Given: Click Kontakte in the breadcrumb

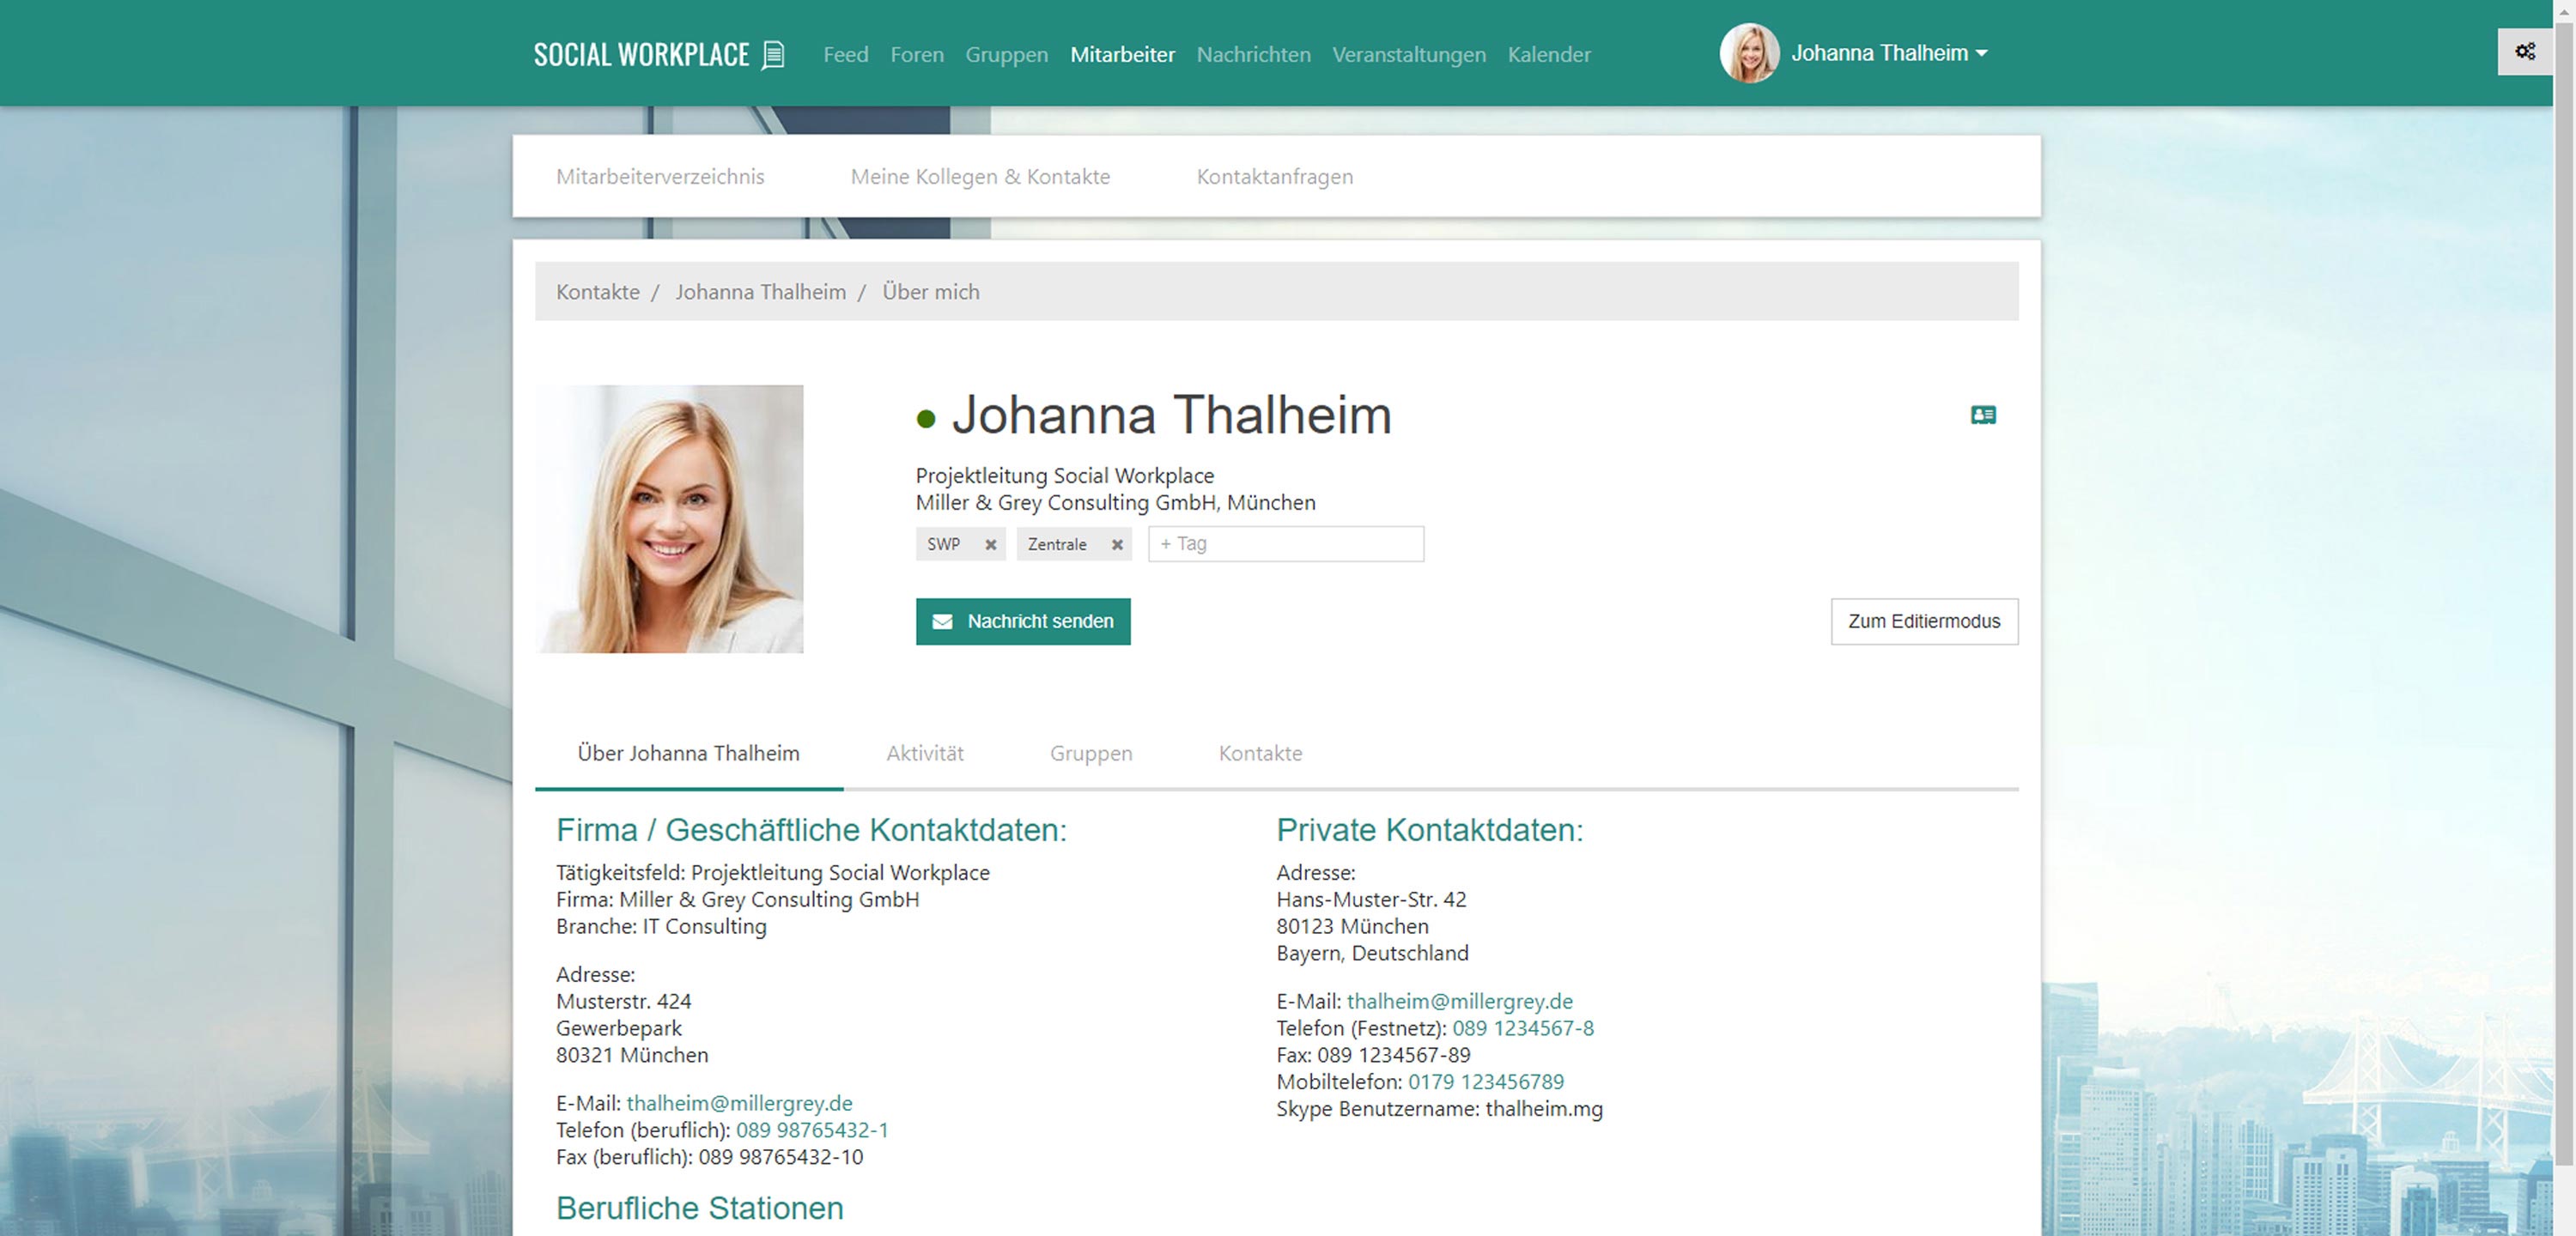Looking at the screenshot, I should tap(597, 292).
